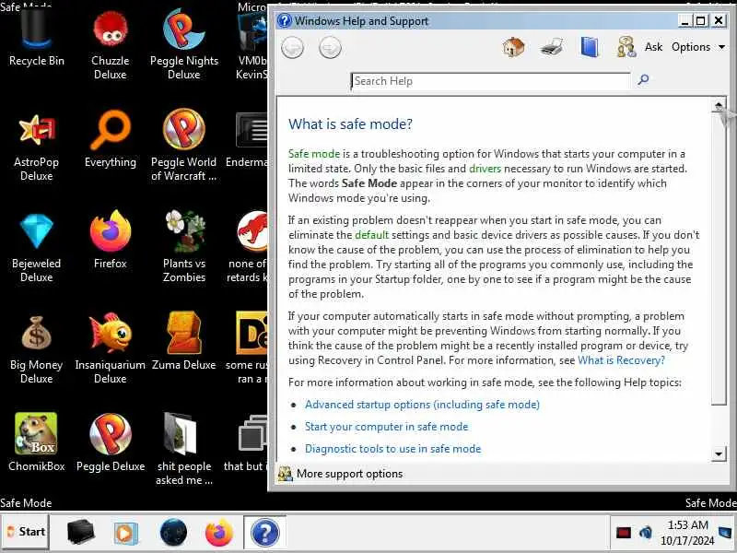
Task: Click the 'What is safe mode?' heading
Action: (x=350, y=124)
